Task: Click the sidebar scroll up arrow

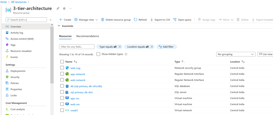Action: pyautogui.click(x=52, y=25)
